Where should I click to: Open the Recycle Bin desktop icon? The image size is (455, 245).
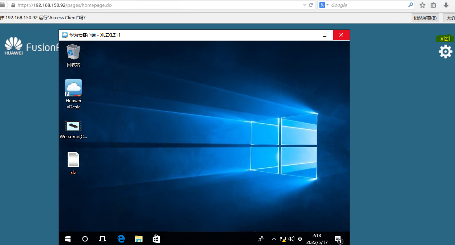[x=73, y=55]
